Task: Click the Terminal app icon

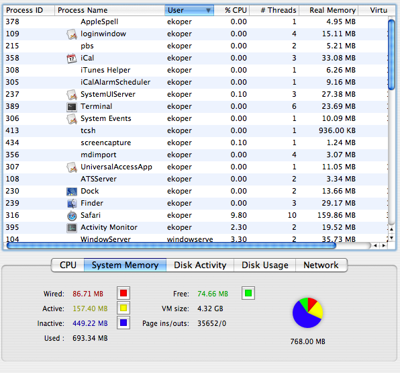Action: [72, 107]
